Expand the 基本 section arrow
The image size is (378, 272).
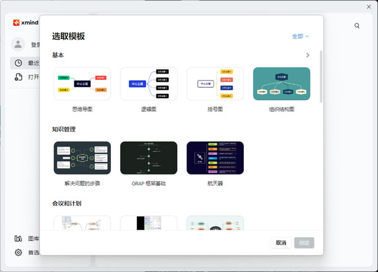pyautogui.click(x=307, y=55)
